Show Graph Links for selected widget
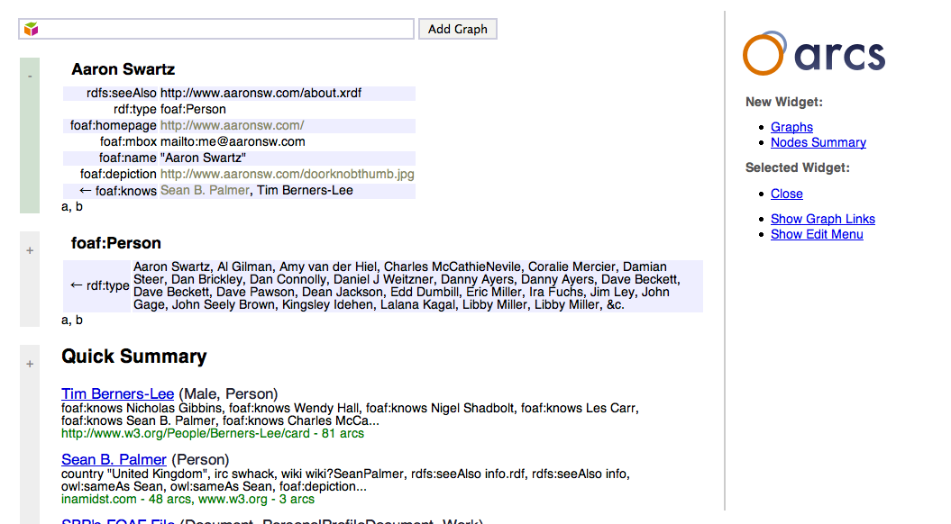 point(822,219)
